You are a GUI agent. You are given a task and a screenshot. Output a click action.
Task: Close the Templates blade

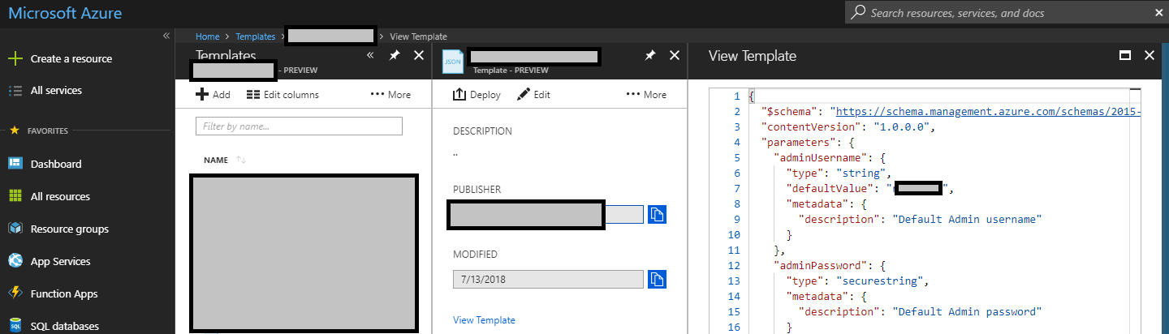point(419,55)
